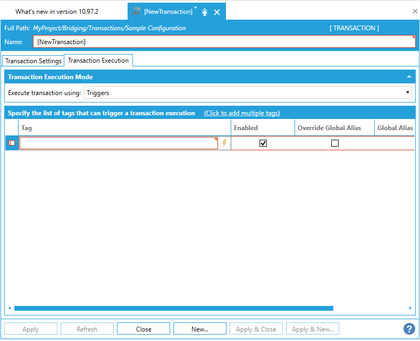Click the New... button
This screenshot has height=341, width=420.
point(199,329)
